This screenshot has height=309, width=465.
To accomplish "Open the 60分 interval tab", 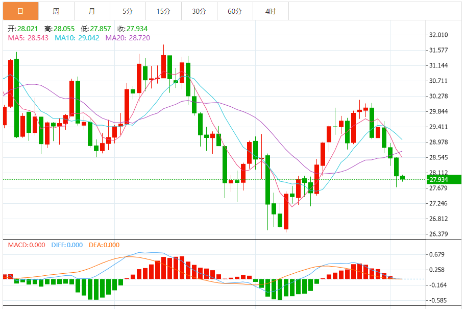I will 235,11.
